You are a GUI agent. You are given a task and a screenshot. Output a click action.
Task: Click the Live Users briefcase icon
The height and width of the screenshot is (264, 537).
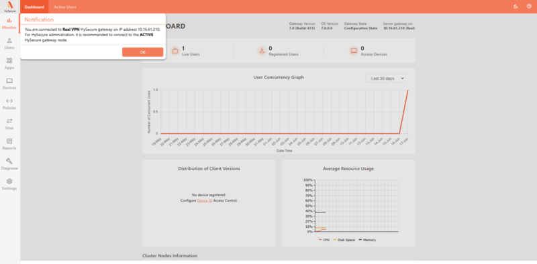175,51
